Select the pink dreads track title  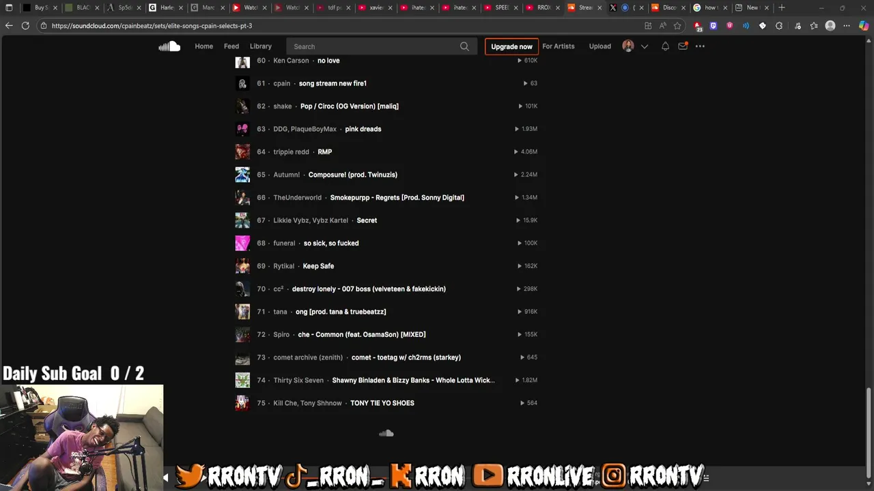coord(363,129)
